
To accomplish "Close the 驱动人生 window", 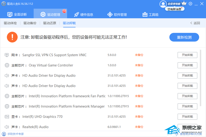I will (x=202, y=4).
